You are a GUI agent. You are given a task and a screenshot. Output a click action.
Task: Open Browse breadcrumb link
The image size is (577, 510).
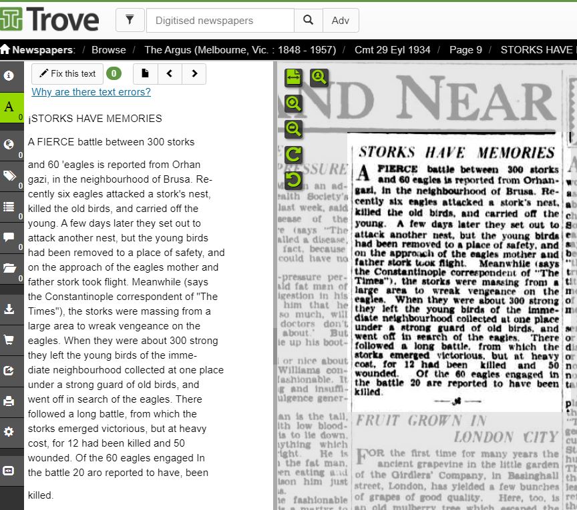coord(109,49)
